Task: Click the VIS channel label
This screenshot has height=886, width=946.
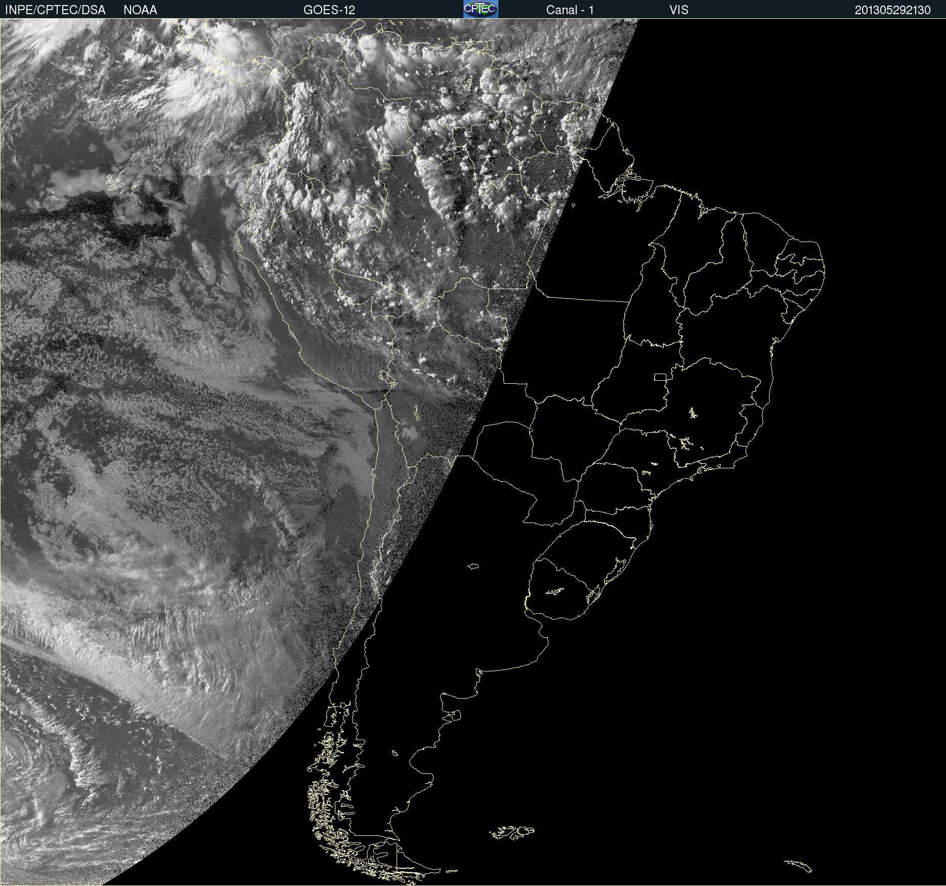Action: tap(679, 10)
